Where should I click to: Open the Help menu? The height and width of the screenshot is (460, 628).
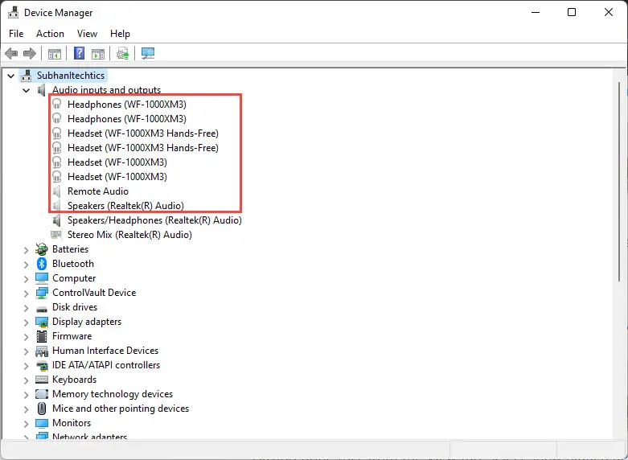click(x=120, y=34)
